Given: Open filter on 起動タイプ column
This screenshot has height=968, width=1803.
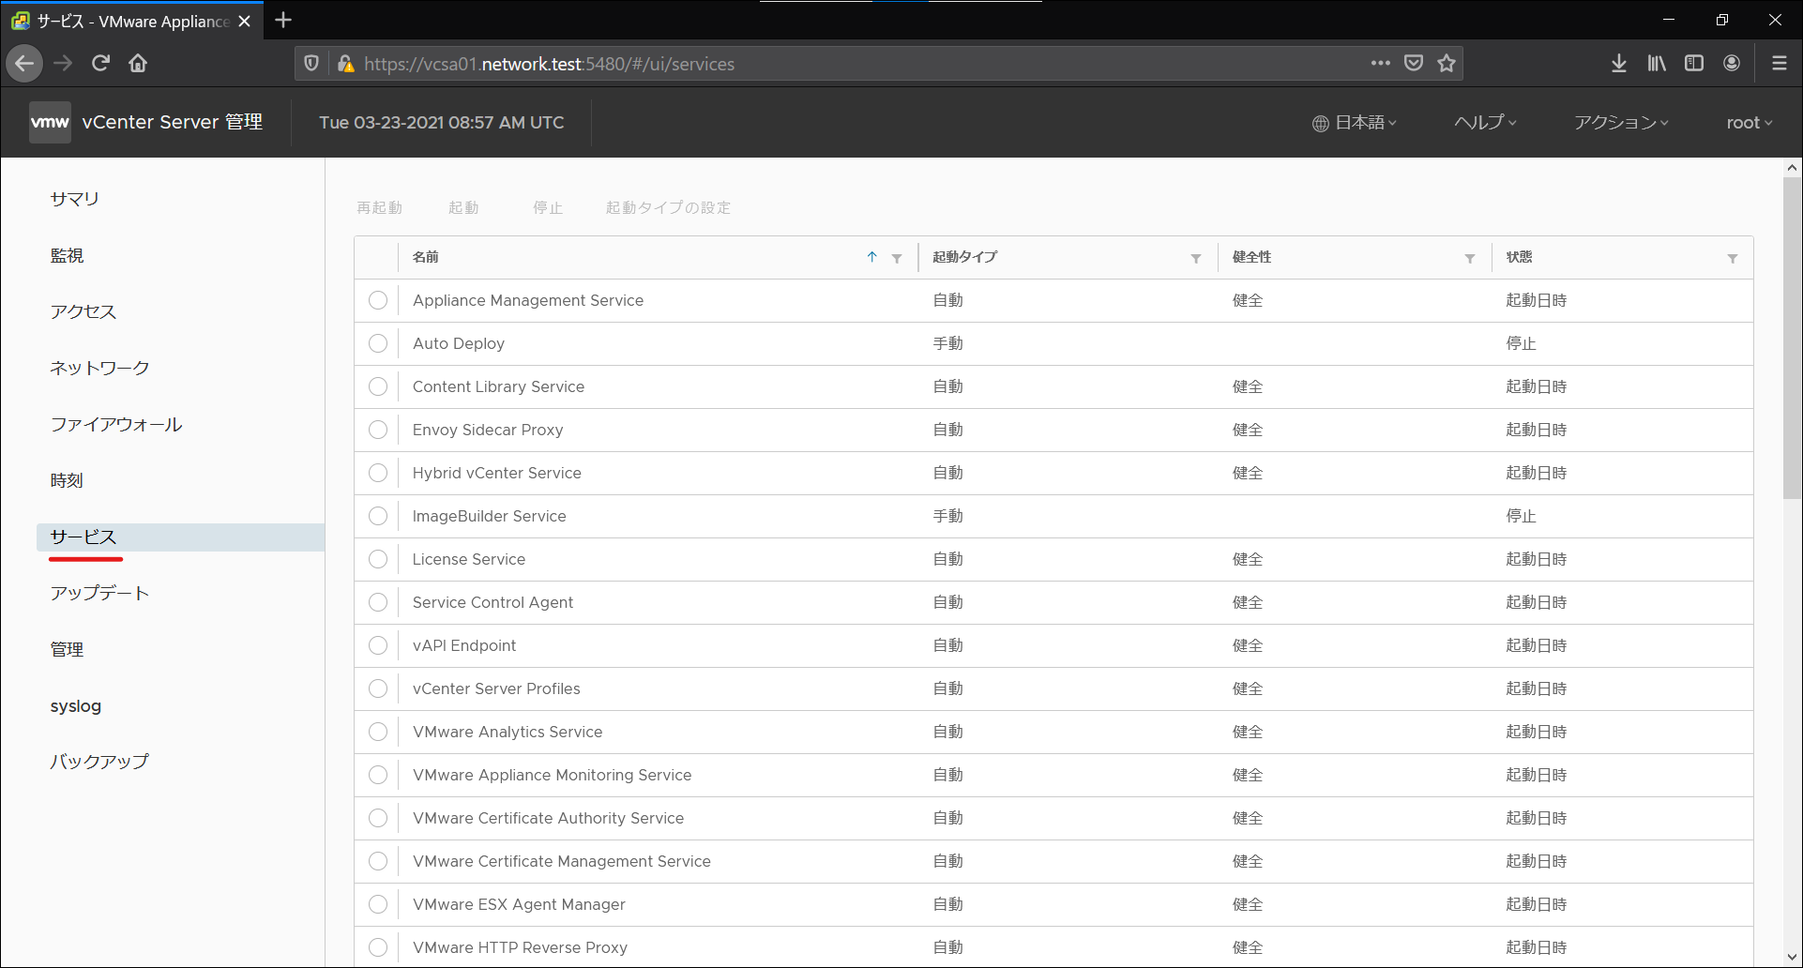Looking at the screenshot, I should click(1196, 258).
